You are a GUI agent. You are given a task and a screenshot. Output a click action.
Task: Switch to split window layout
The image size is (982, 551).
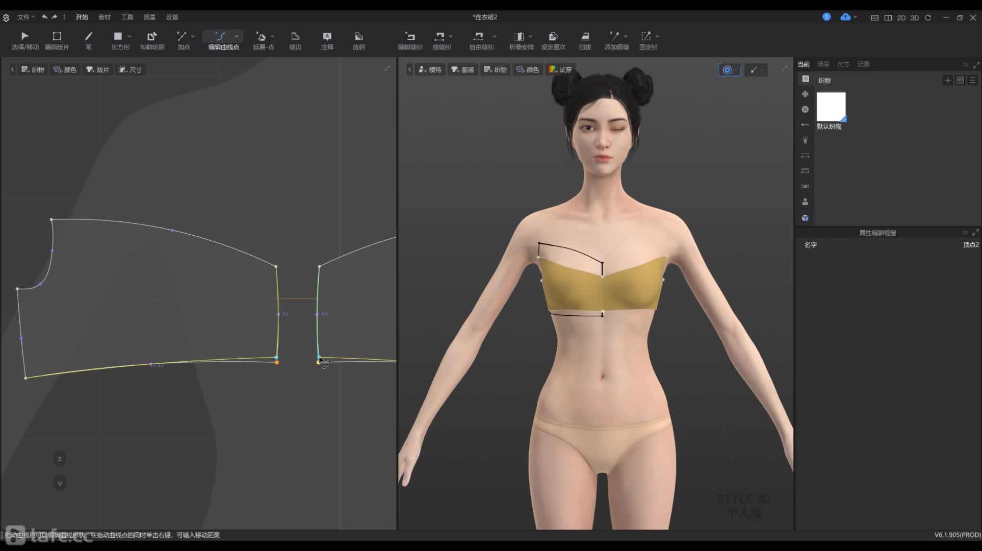coord(888,17)
